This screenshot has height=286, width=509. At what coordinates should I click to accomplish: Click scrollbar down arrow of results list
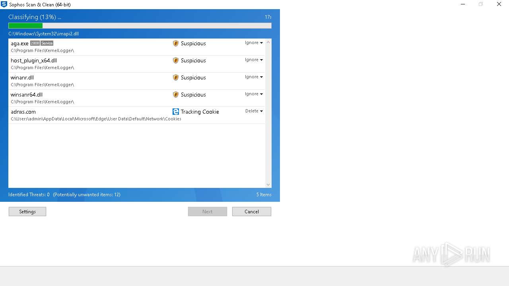click(268, 185)
